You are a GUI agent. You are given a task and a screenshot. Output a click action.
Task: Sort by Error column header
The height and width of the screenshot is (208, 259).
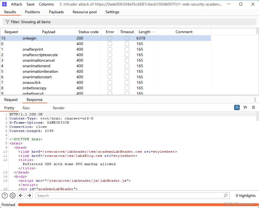[x=110, y=32]
